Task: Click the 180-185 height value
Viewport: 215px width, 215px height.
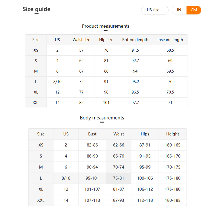Action: coord(173,200)
